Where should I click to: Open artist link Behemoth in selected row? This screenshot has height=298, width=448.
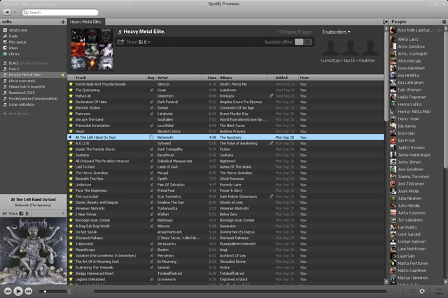[165, 137]
